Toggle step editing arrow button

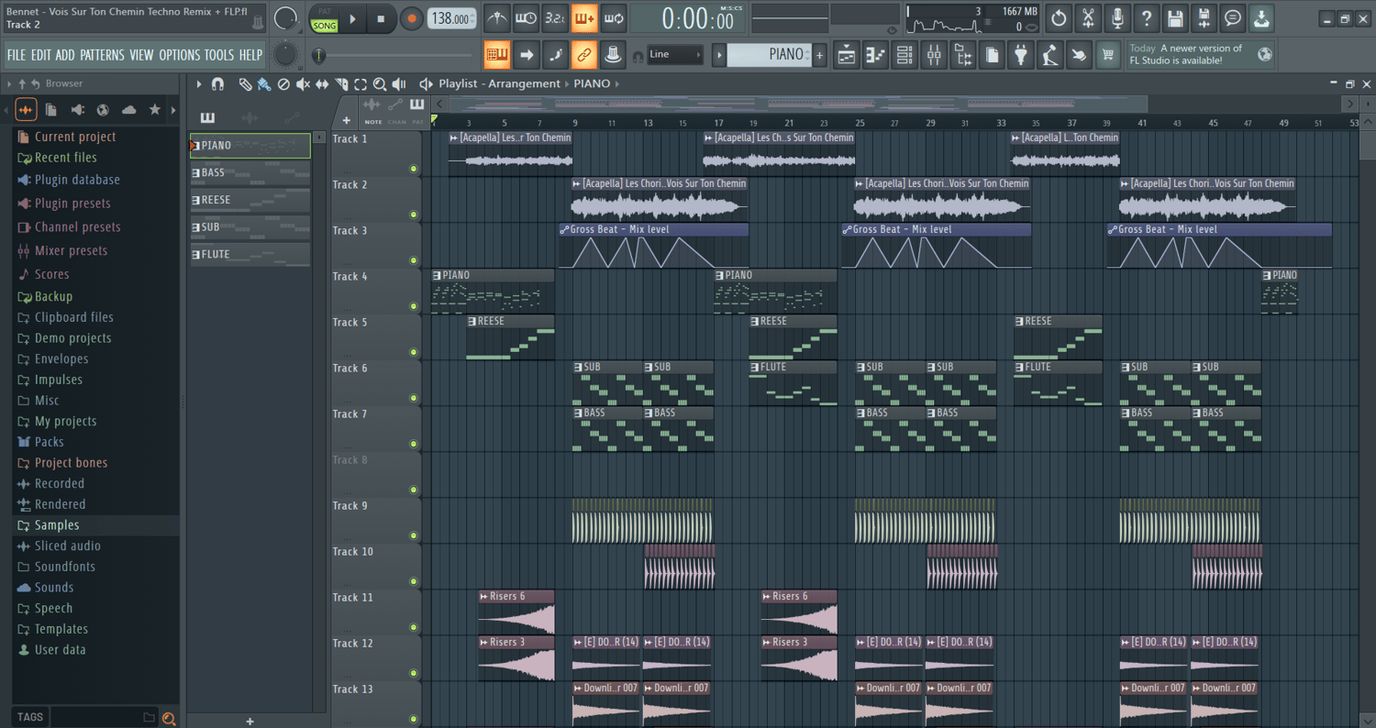pos(526,55)
